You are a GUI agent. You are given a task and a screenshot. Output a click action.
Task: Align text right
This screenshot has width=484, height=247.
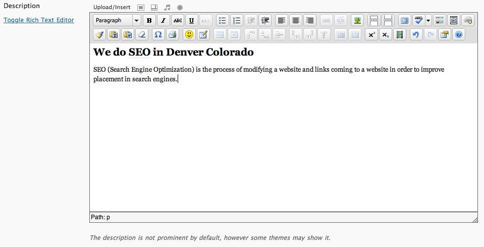(x=309, y=20)
